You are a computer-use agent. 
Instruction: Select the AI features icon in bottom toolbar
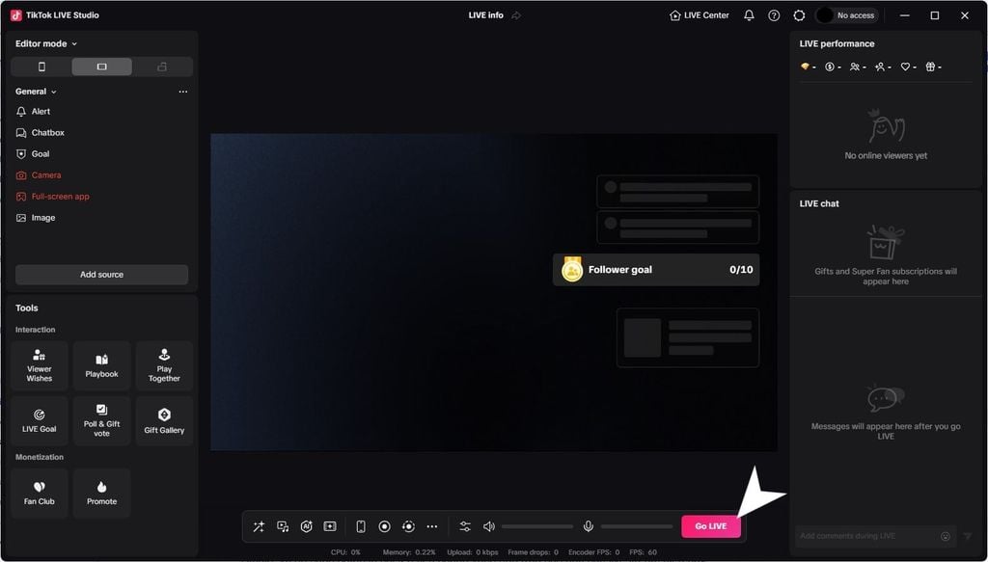tap(307, 526)
